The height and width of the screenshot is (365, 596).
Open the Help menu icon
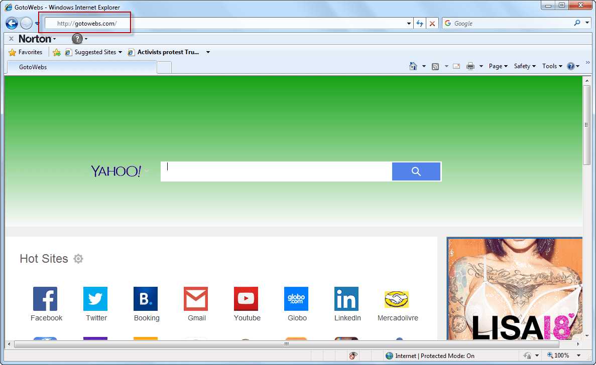tap(573, 66)
